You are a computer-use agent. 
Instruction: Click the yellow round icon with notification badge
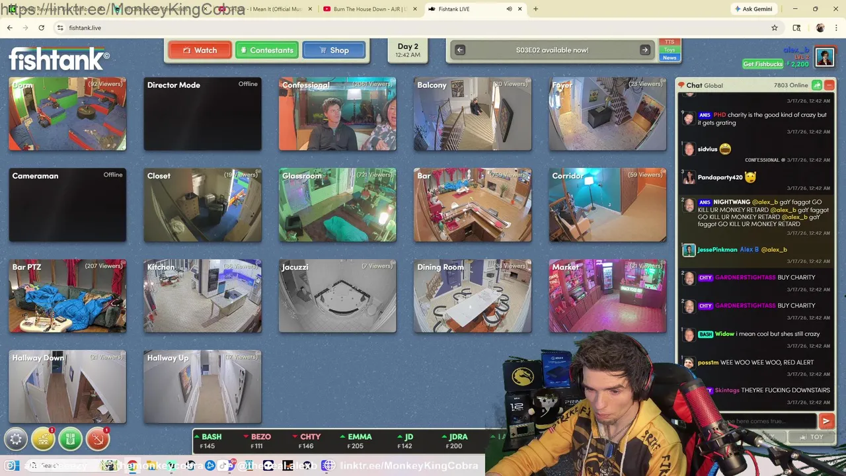pyautogui.click(x=43, y=439)
